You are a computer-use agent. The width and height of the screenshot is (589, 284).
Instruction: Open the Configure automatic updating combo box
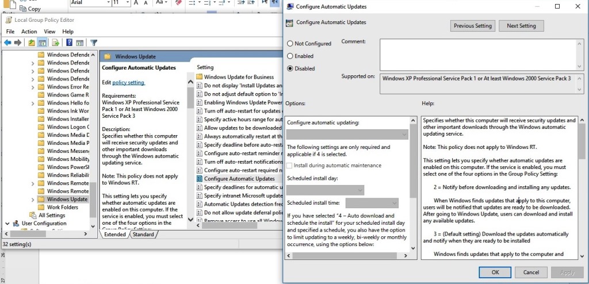347,135
